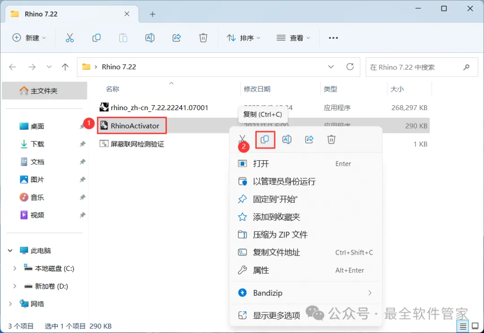The width and height of the screenshot is (484, 333).
Task: Go back with the left arrow
Action: [x=13, y=67]
